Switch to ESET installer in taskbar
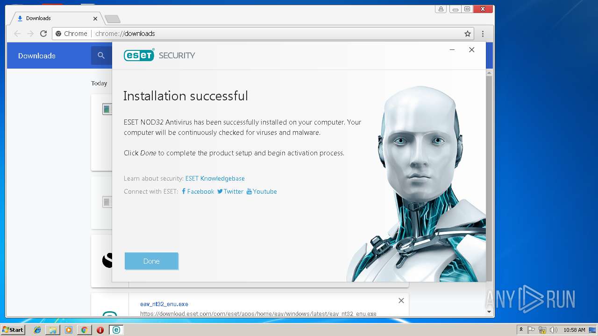This screenshot has height=336, width=598. pyautogui.click(x=116, y=330)
